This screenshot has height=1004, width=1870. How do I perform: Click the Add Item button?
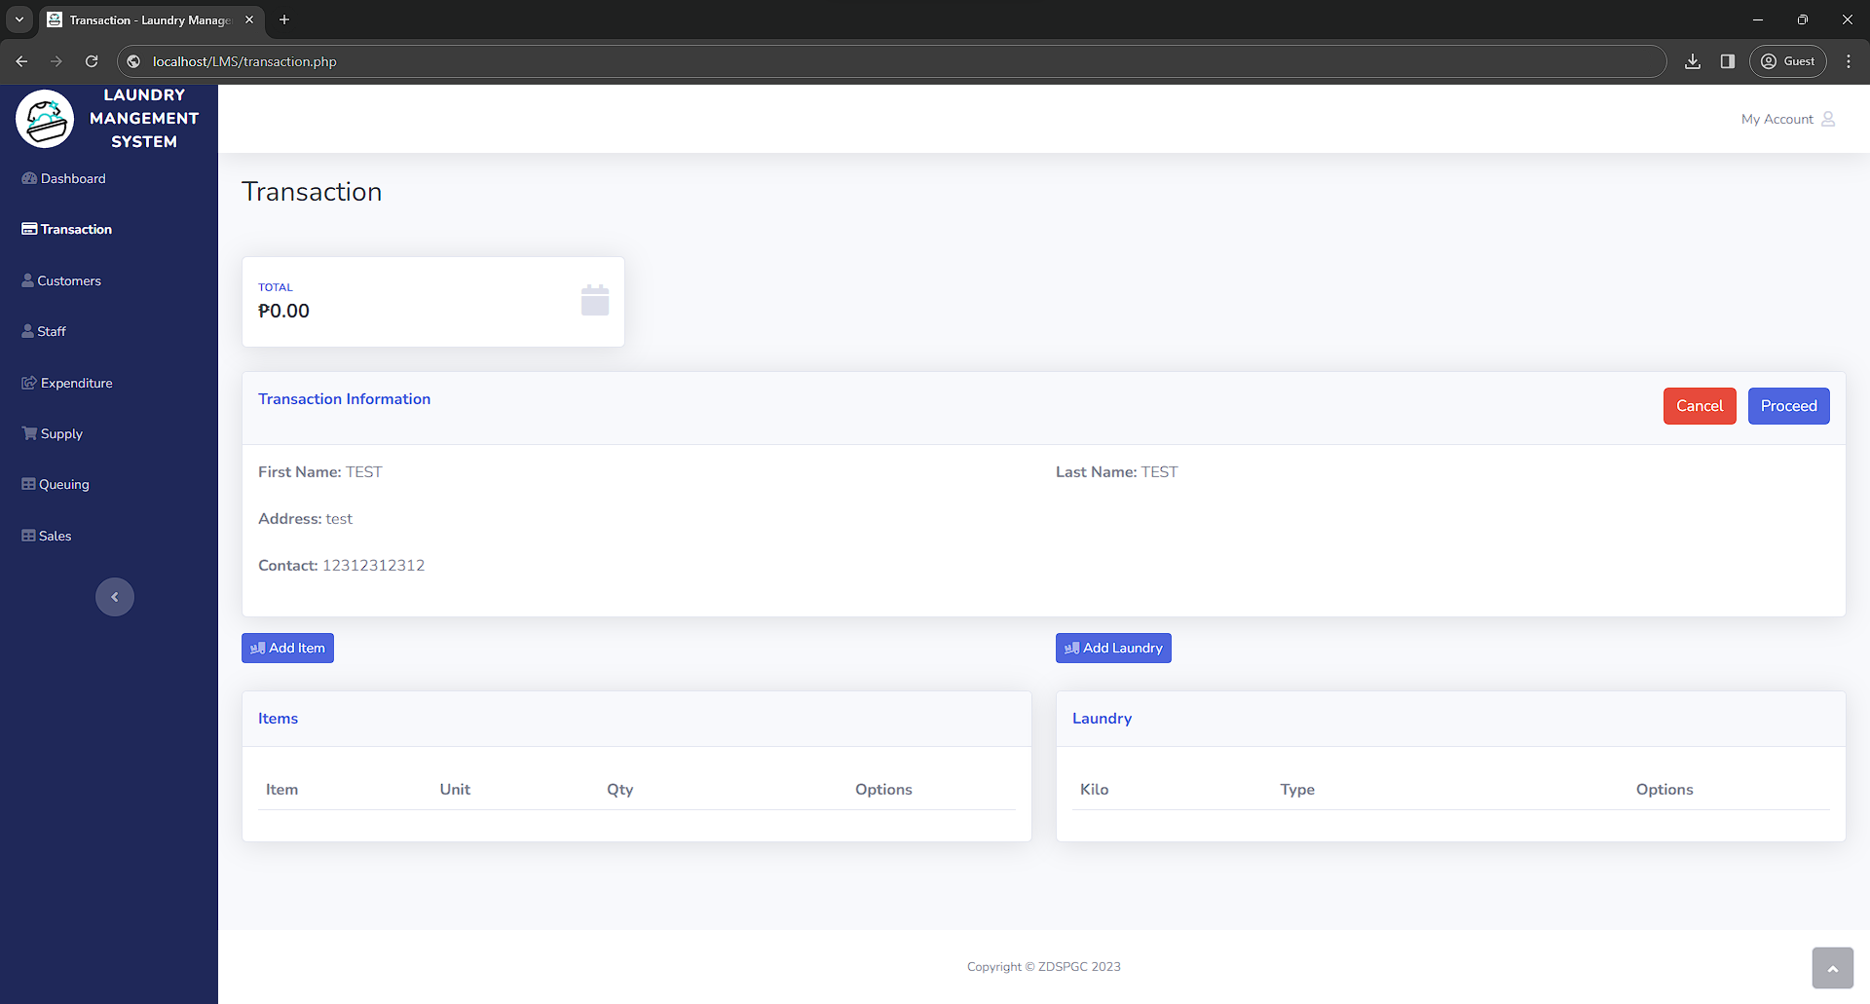click(287, 649)
